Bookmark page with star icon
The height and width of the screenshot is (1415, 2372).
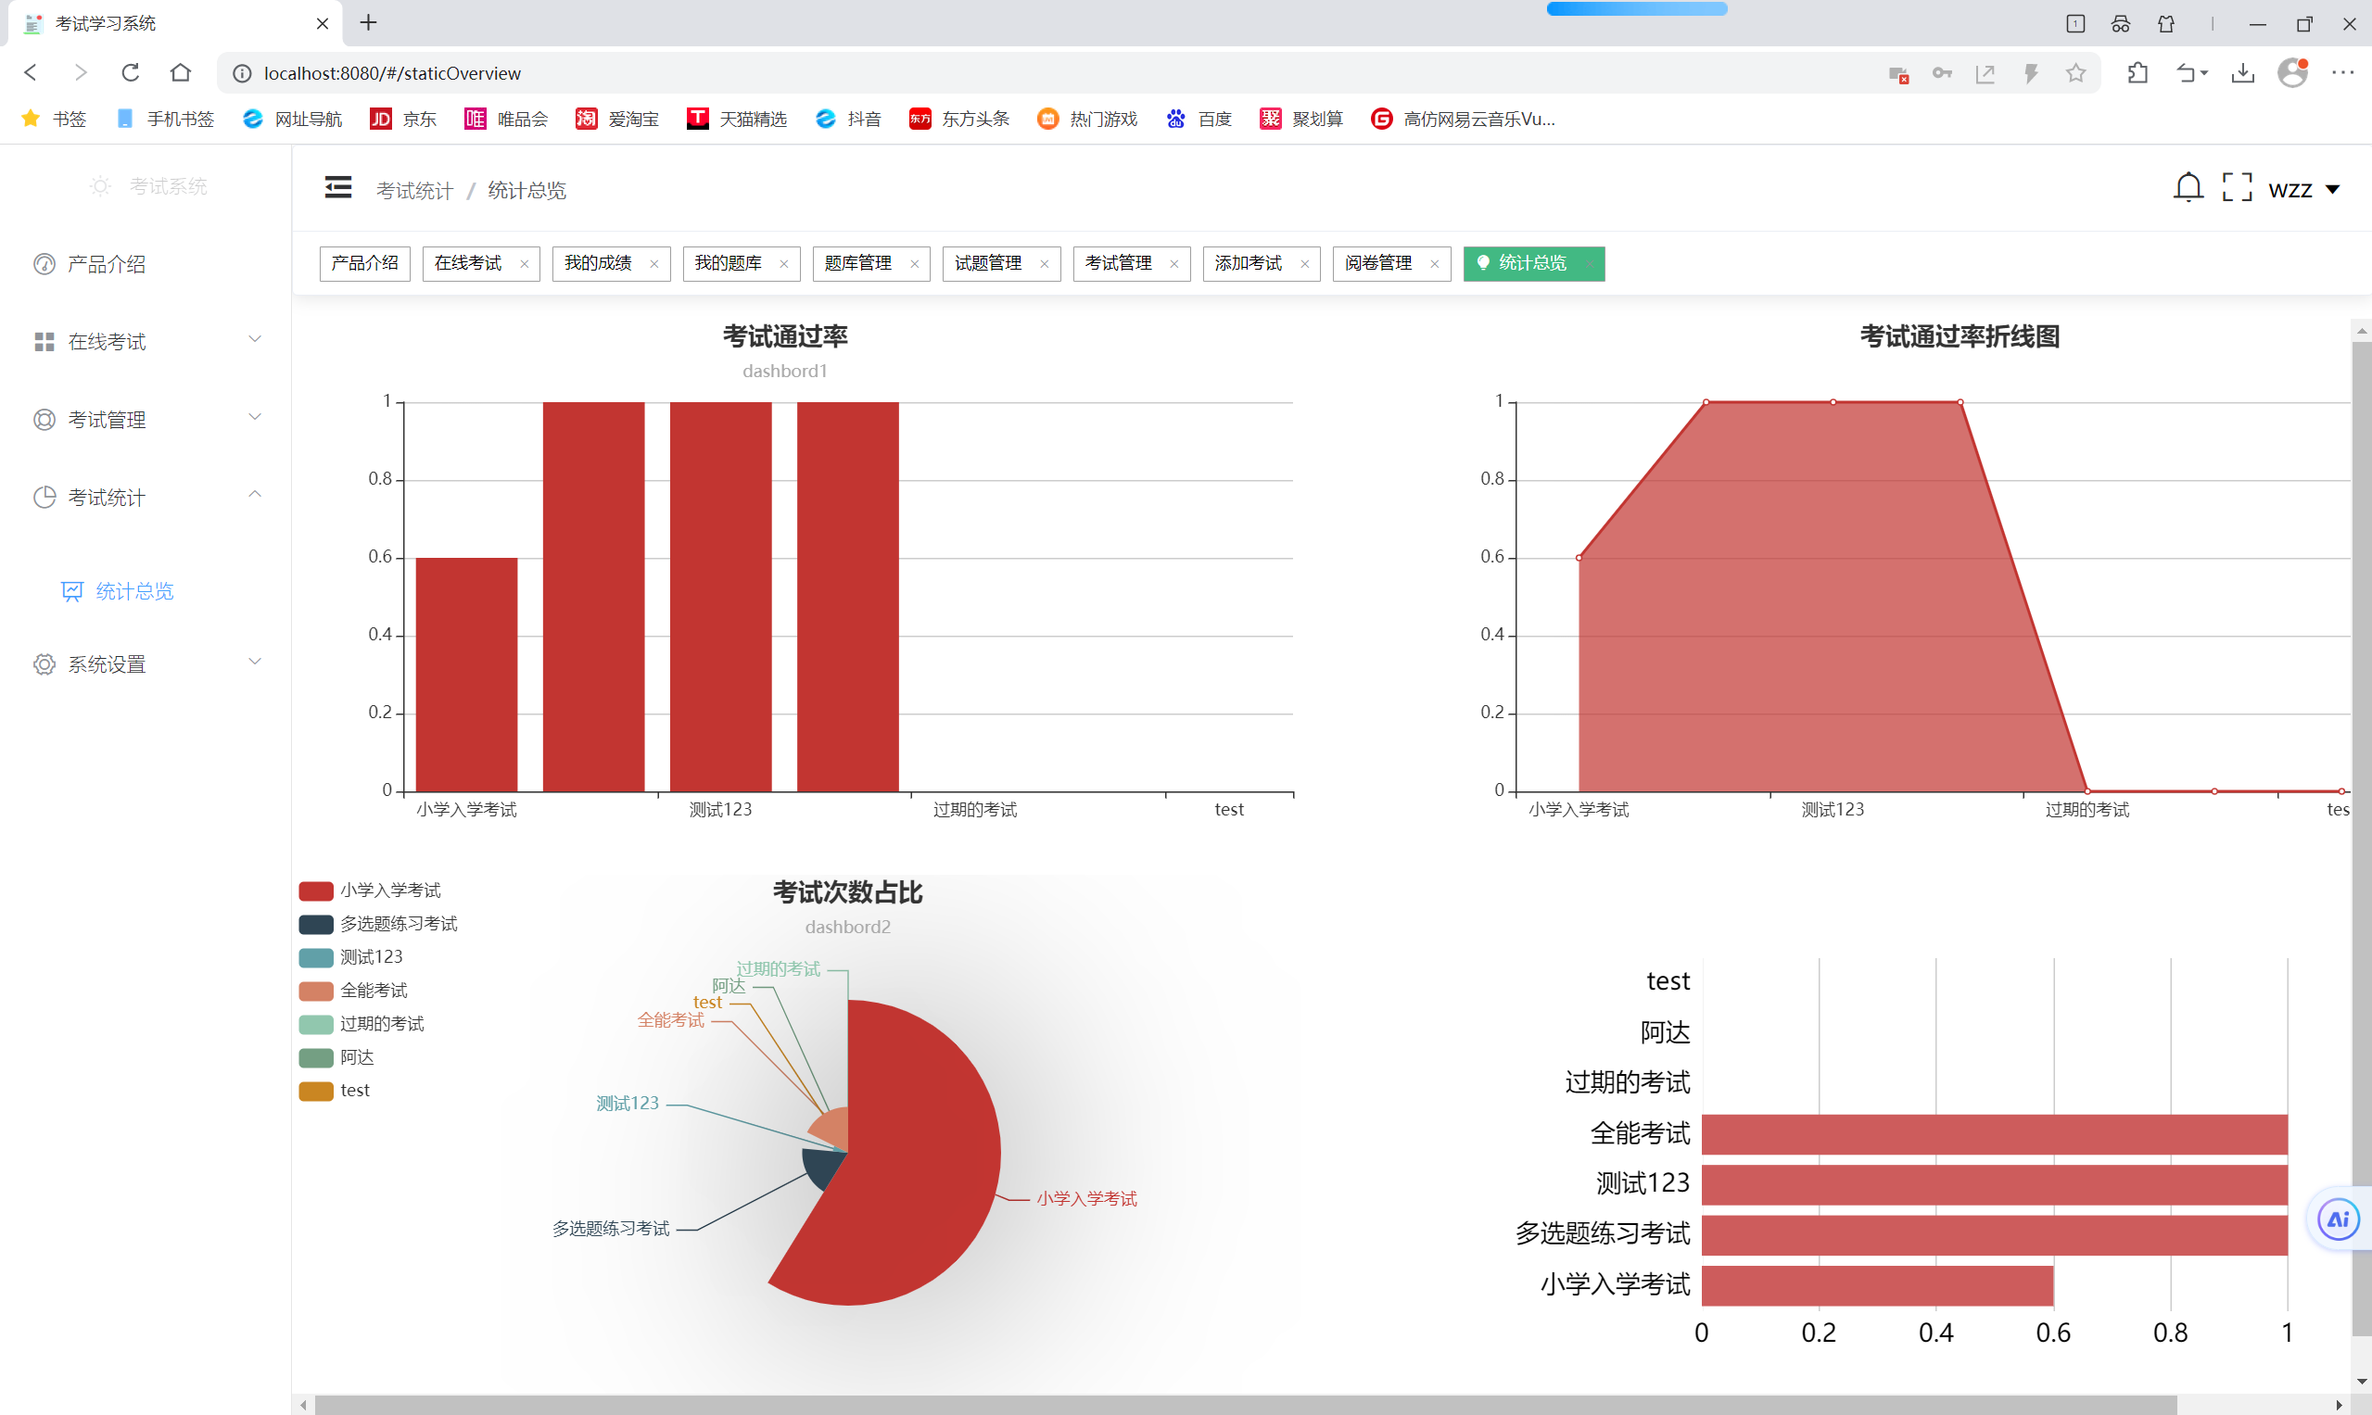[2075, 73]
